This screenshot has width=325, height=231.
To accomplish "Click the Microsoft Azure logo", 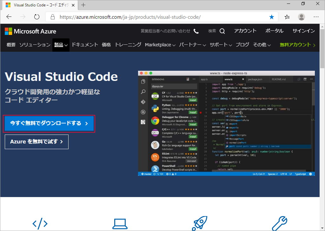I will (x=30, y=31).
